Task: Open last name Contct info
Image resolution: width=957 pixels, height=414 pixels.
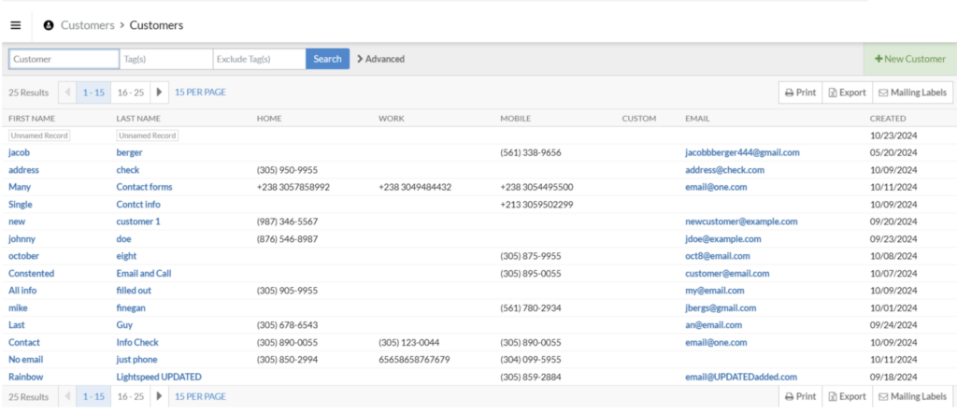Action: (138, 205)
